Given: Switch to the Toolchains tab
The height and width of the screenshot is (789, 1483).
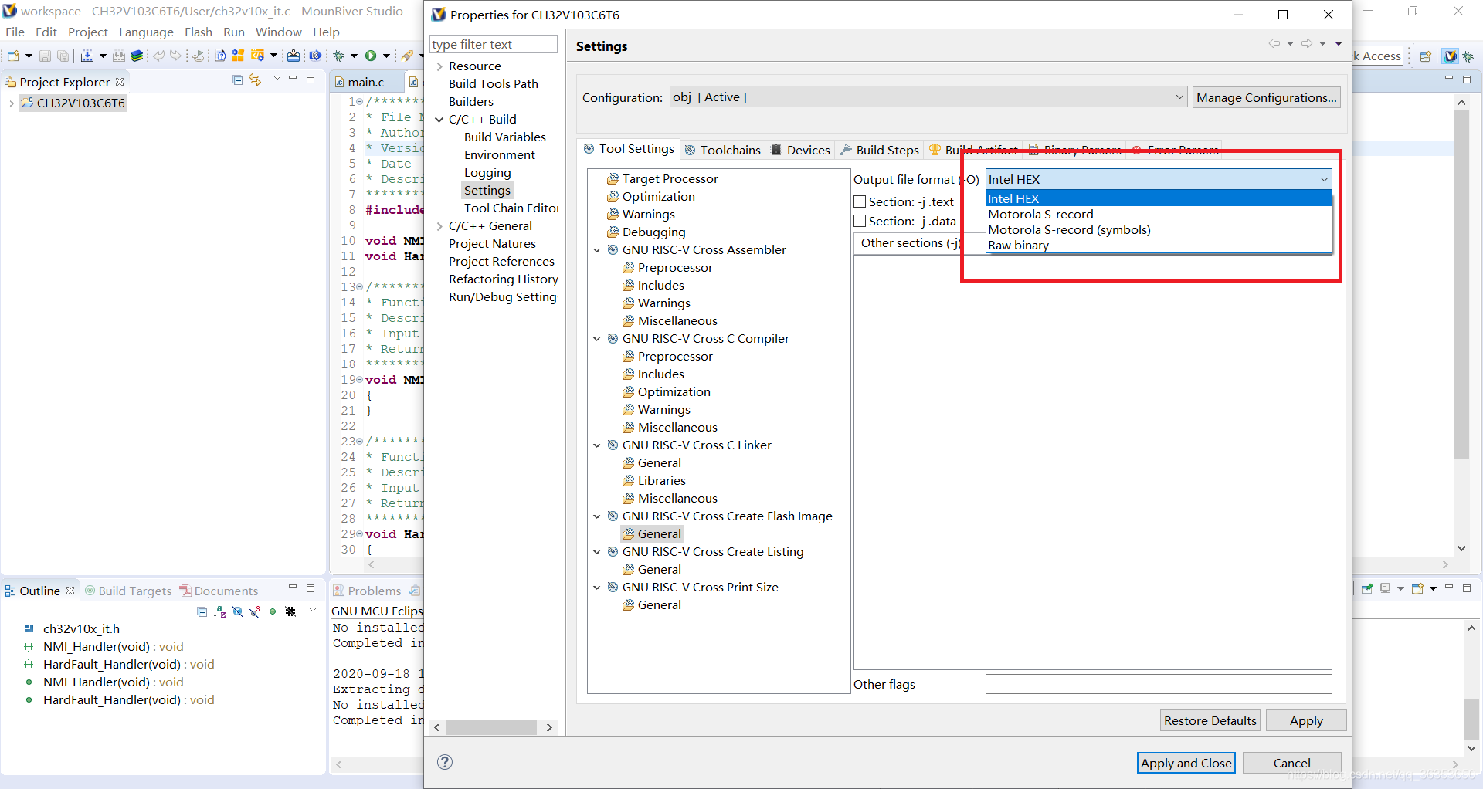Looking at the screenshot, I should coord(722,150).
